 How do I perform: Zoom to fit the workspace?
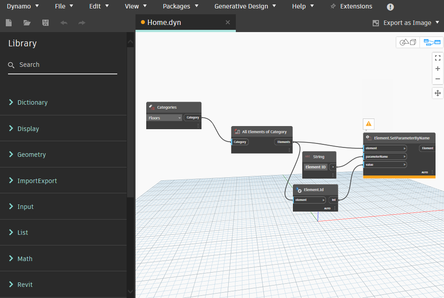[x=437, y=58]
